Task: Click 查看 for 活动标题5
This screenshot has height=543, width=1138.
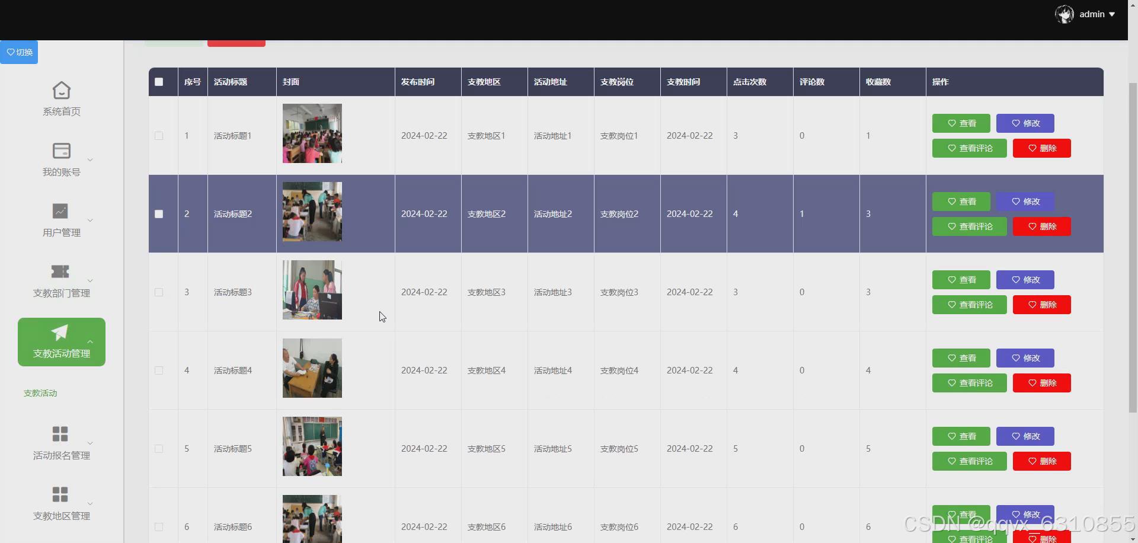Action: coord(961,436)
